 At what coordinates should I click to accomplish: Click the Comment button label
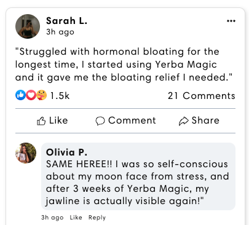[x=132, y=120]
